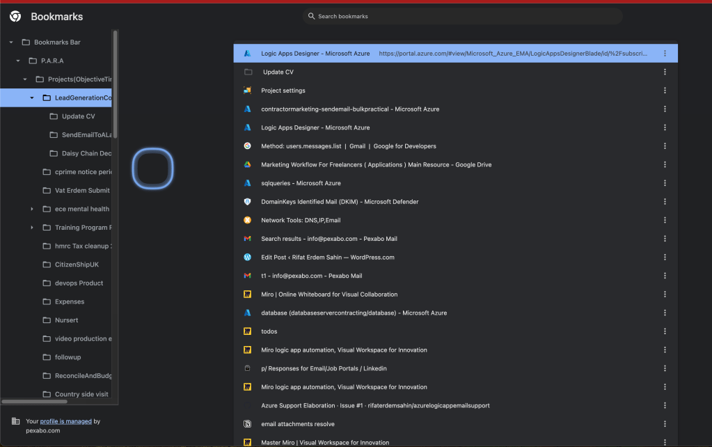Open more actions for highlighted Logic Apps Designer row

pos(665,54)
